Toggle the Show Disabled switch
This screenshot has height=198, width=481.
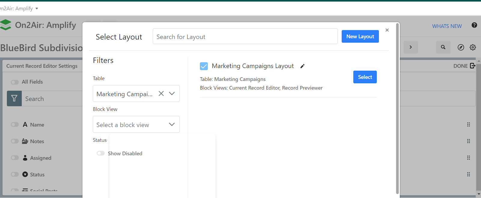(x=101, y=153)
